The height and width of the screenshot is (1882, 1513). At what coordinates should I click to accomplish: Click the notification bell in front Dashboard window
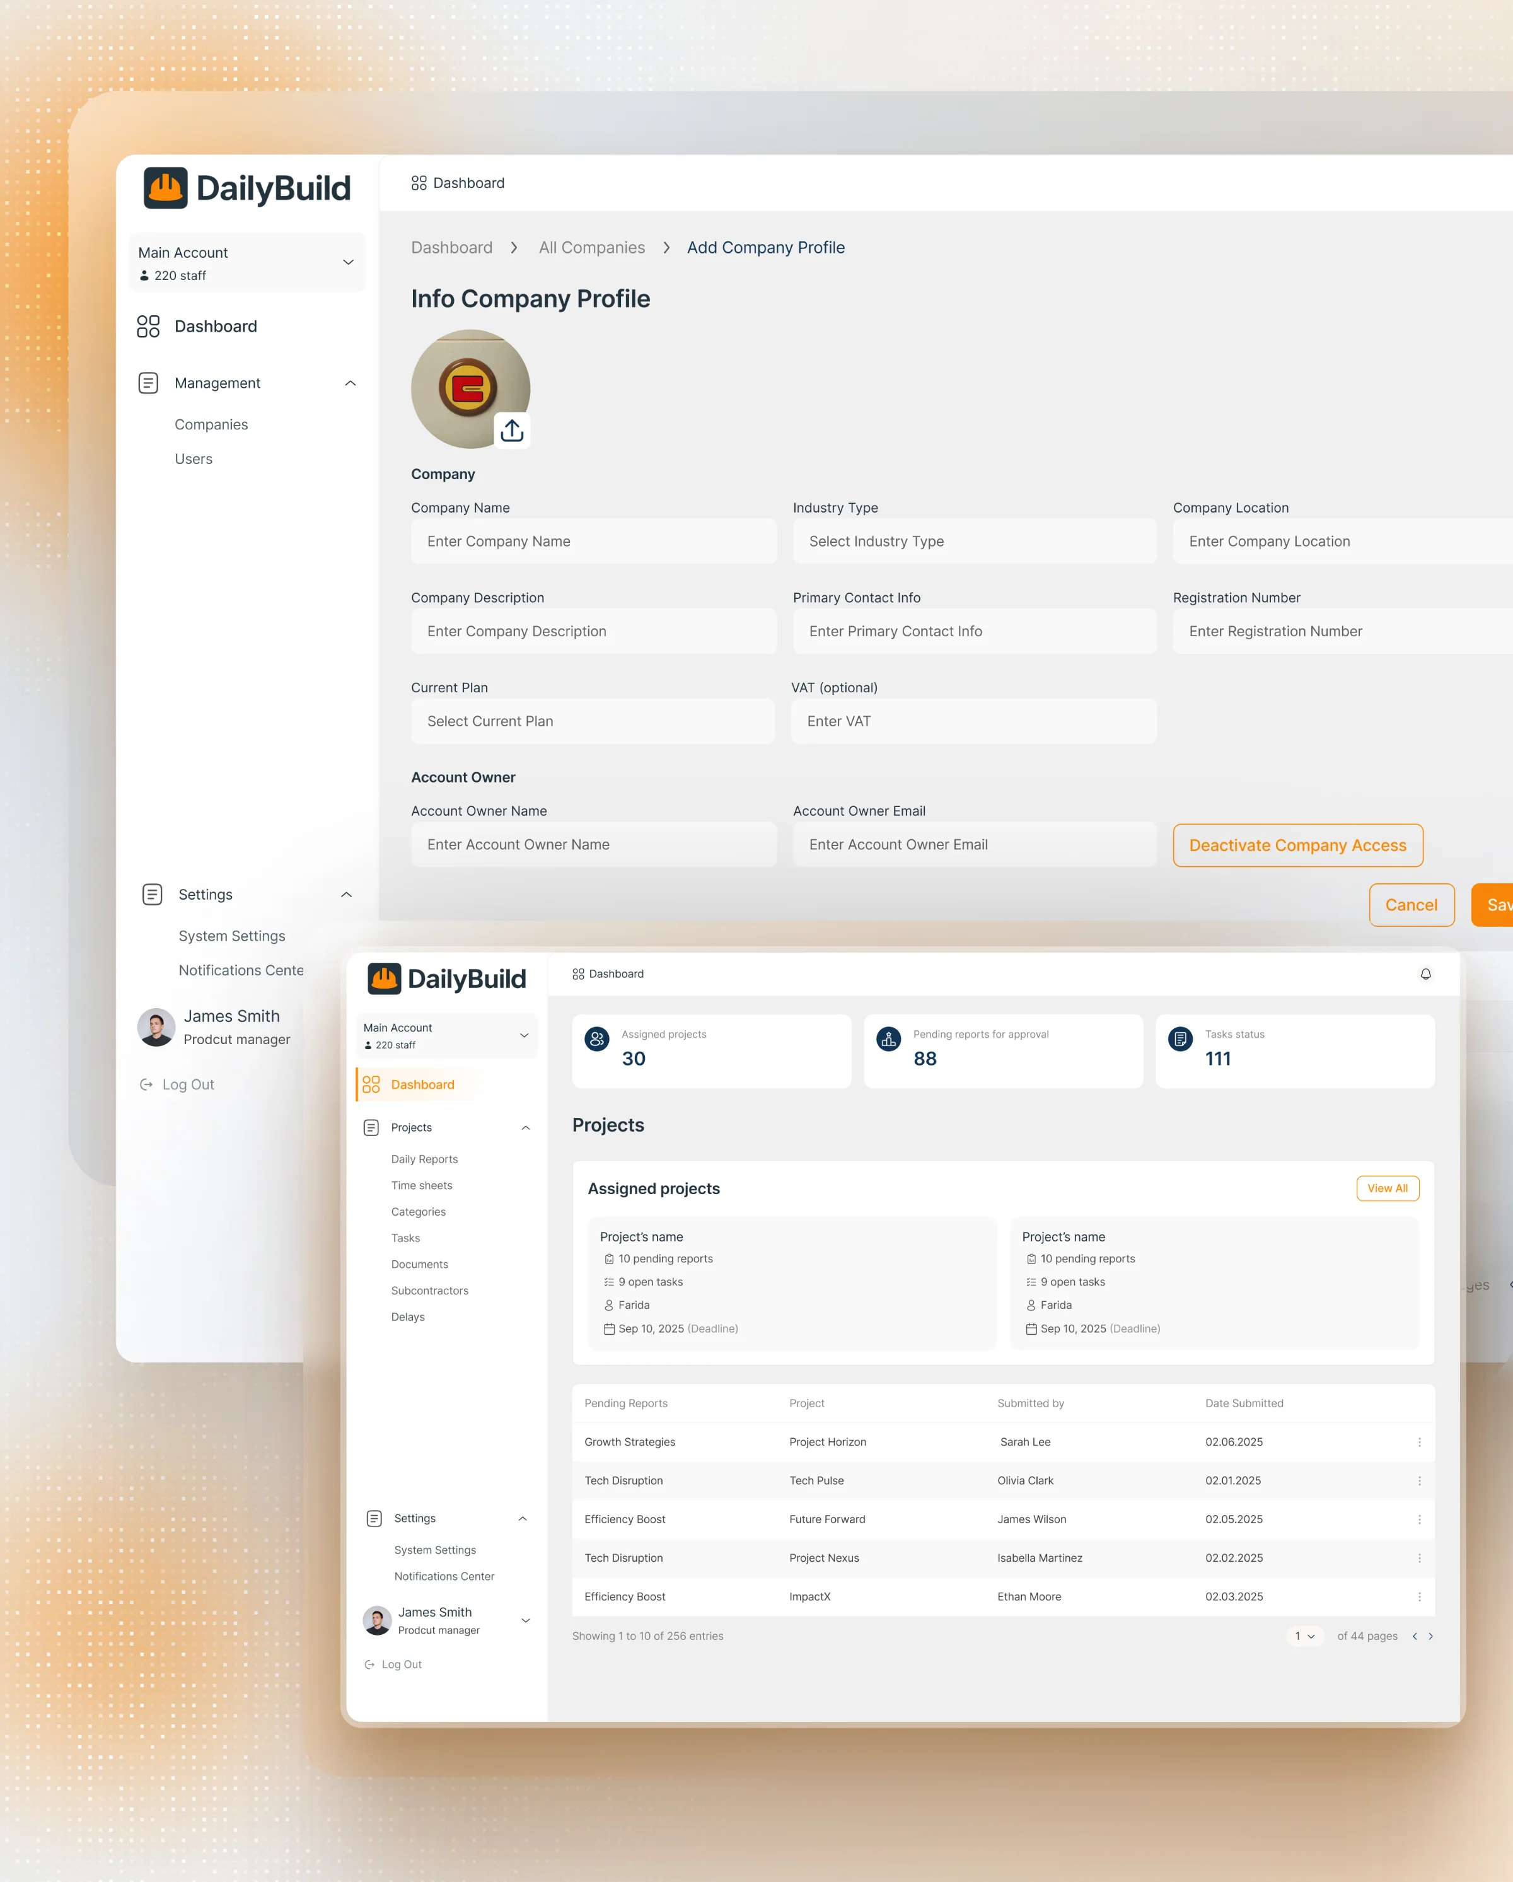[1425, 974]
